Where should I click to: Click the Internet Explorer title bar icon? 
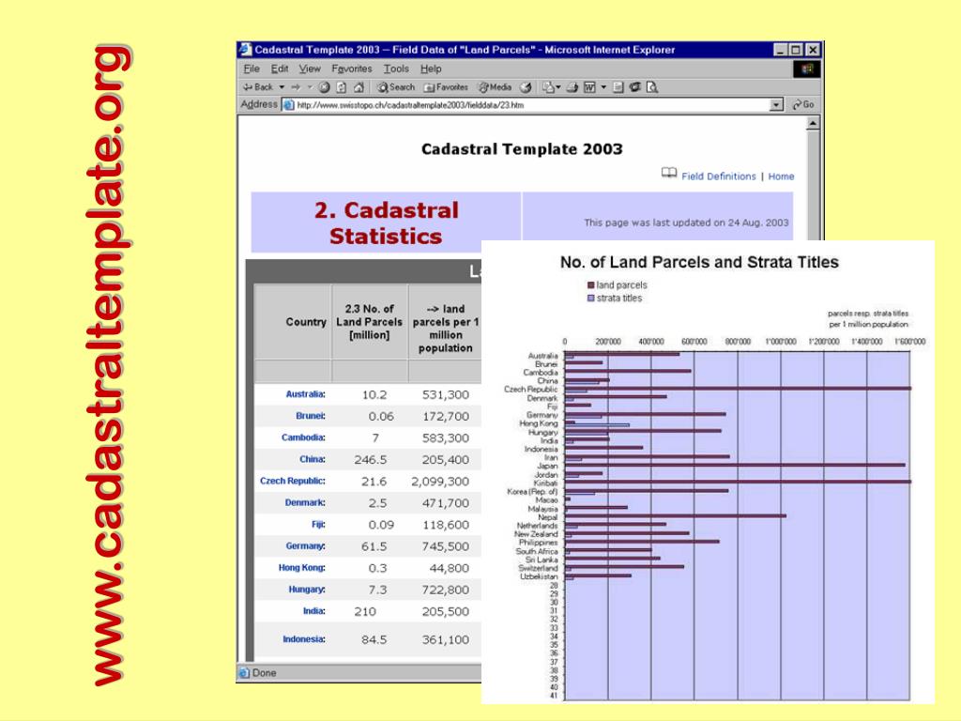(x=245, y=50)
